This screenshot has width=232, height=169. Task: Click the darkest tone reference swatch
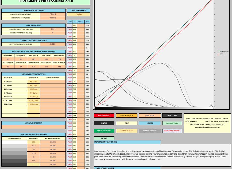click(14, 164)
